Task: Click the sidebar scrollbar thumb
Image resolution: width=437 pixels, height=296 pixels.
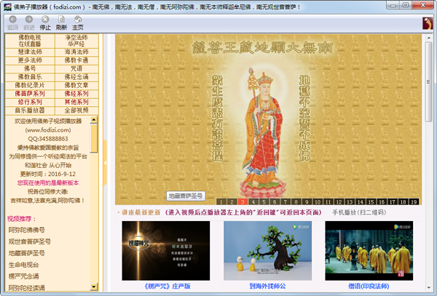Action: pyautogui.click(x=94, y=138)
